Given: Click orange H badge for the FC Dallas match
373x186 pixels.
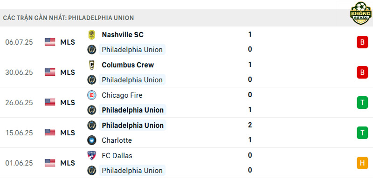Looking at the screenshot, I should [x=362, y=163].
